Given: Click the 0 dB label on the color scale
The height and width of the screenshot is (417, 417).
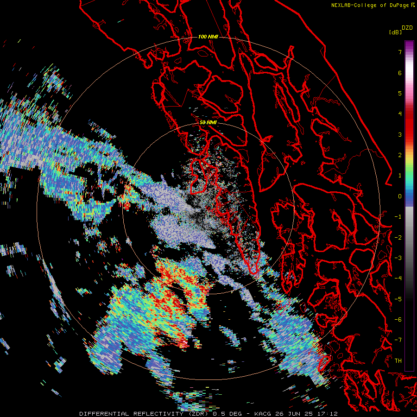Looking at the screenshot, I should click(400, 196).
